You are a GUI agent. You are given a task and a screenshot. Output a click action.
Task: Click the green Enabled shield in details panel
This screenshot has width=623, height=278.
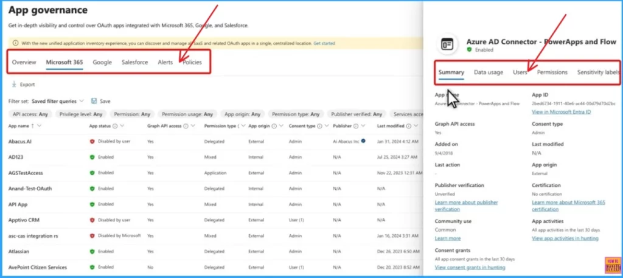469,50
